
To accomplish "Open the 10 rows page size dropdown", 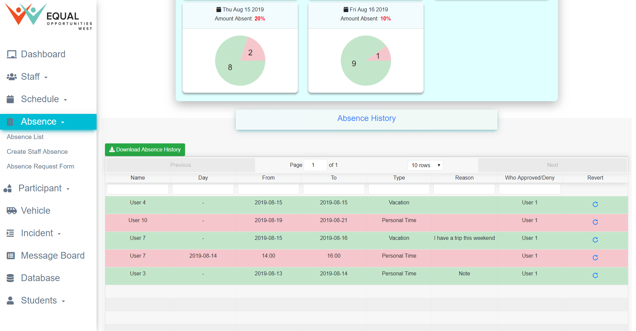I will pyautogui.click(x=425, y=165).
